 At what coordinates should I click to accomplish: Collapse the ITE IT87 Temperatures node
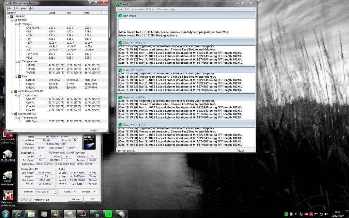[x=16, y=62]
